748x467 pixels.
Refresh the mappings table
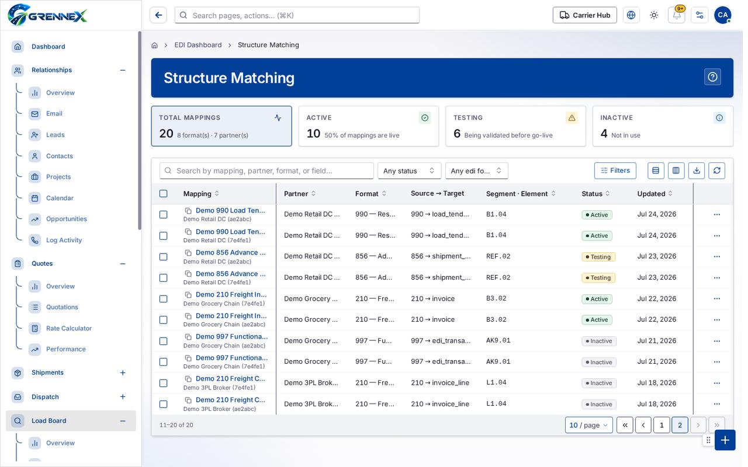coord(717,170)
